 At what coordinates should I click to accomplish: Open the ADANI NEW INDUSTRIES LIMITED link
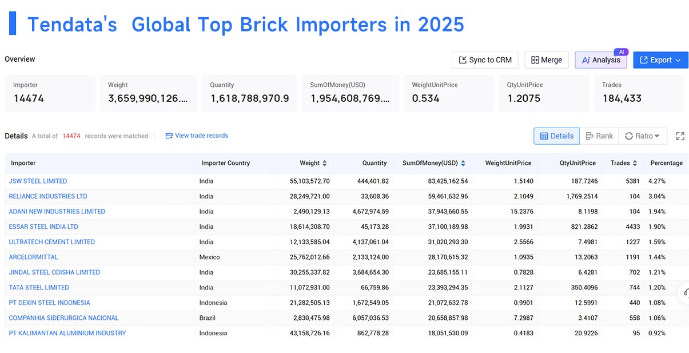[57, 211]
